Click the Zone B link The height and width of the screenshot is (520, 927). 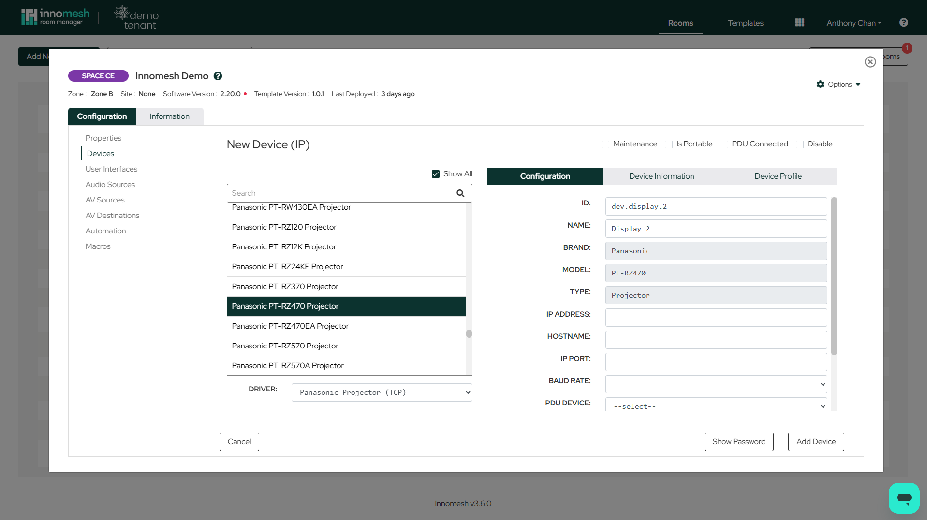[102, 94]
